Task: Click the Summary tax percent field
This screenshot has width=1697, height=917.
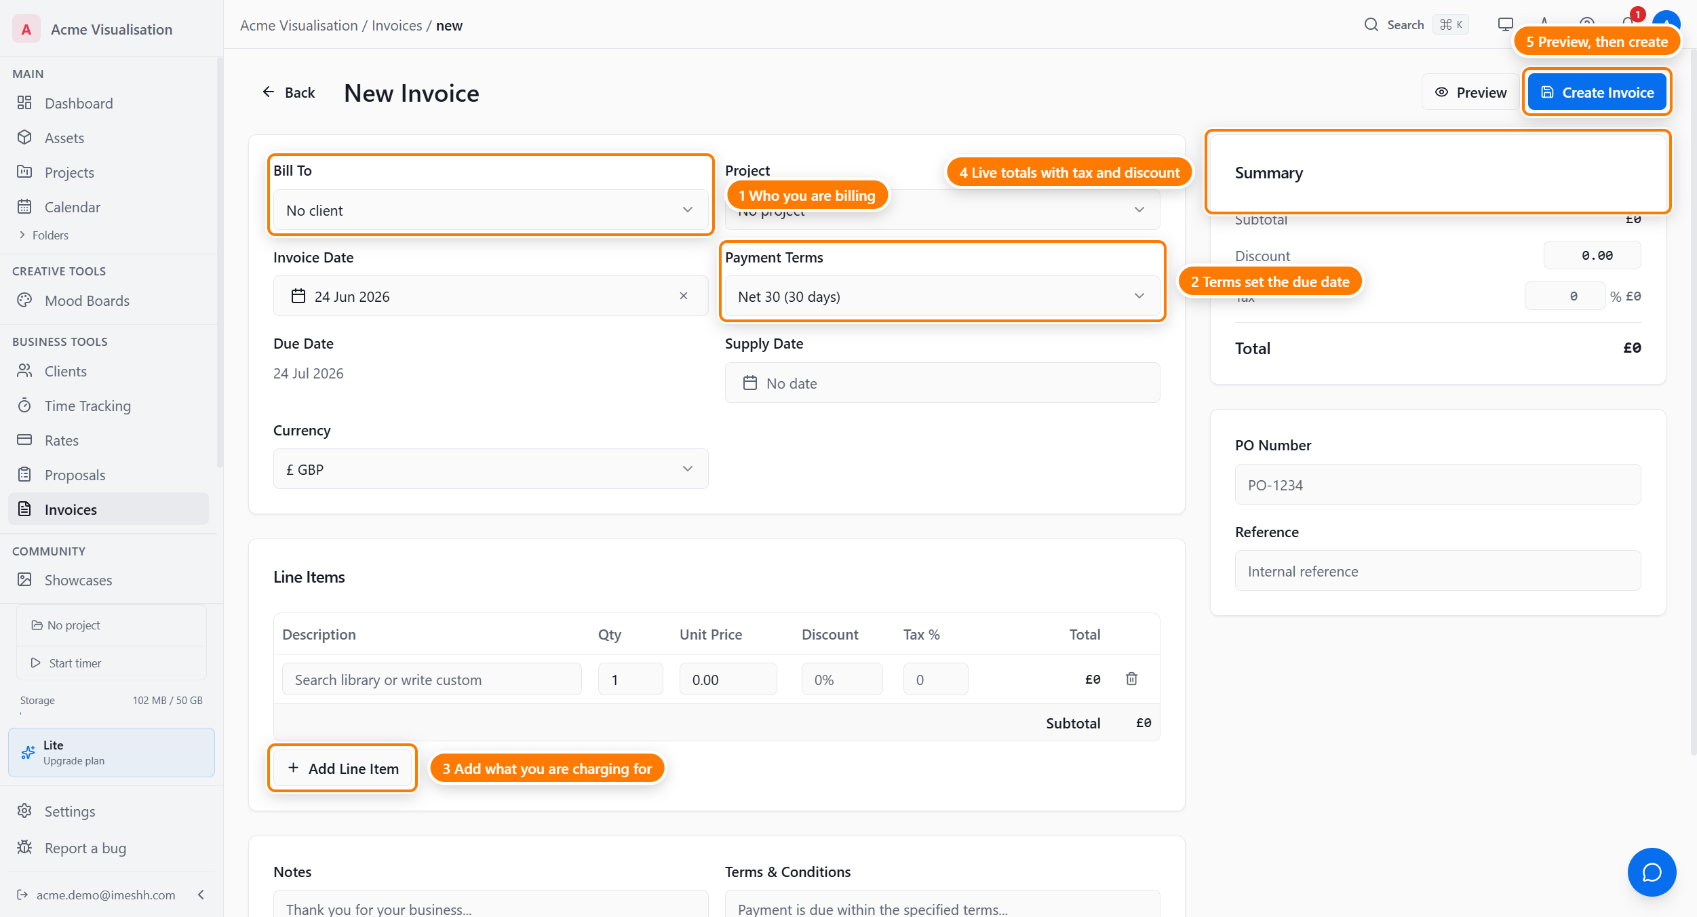Action: [x=1565, y=296]
